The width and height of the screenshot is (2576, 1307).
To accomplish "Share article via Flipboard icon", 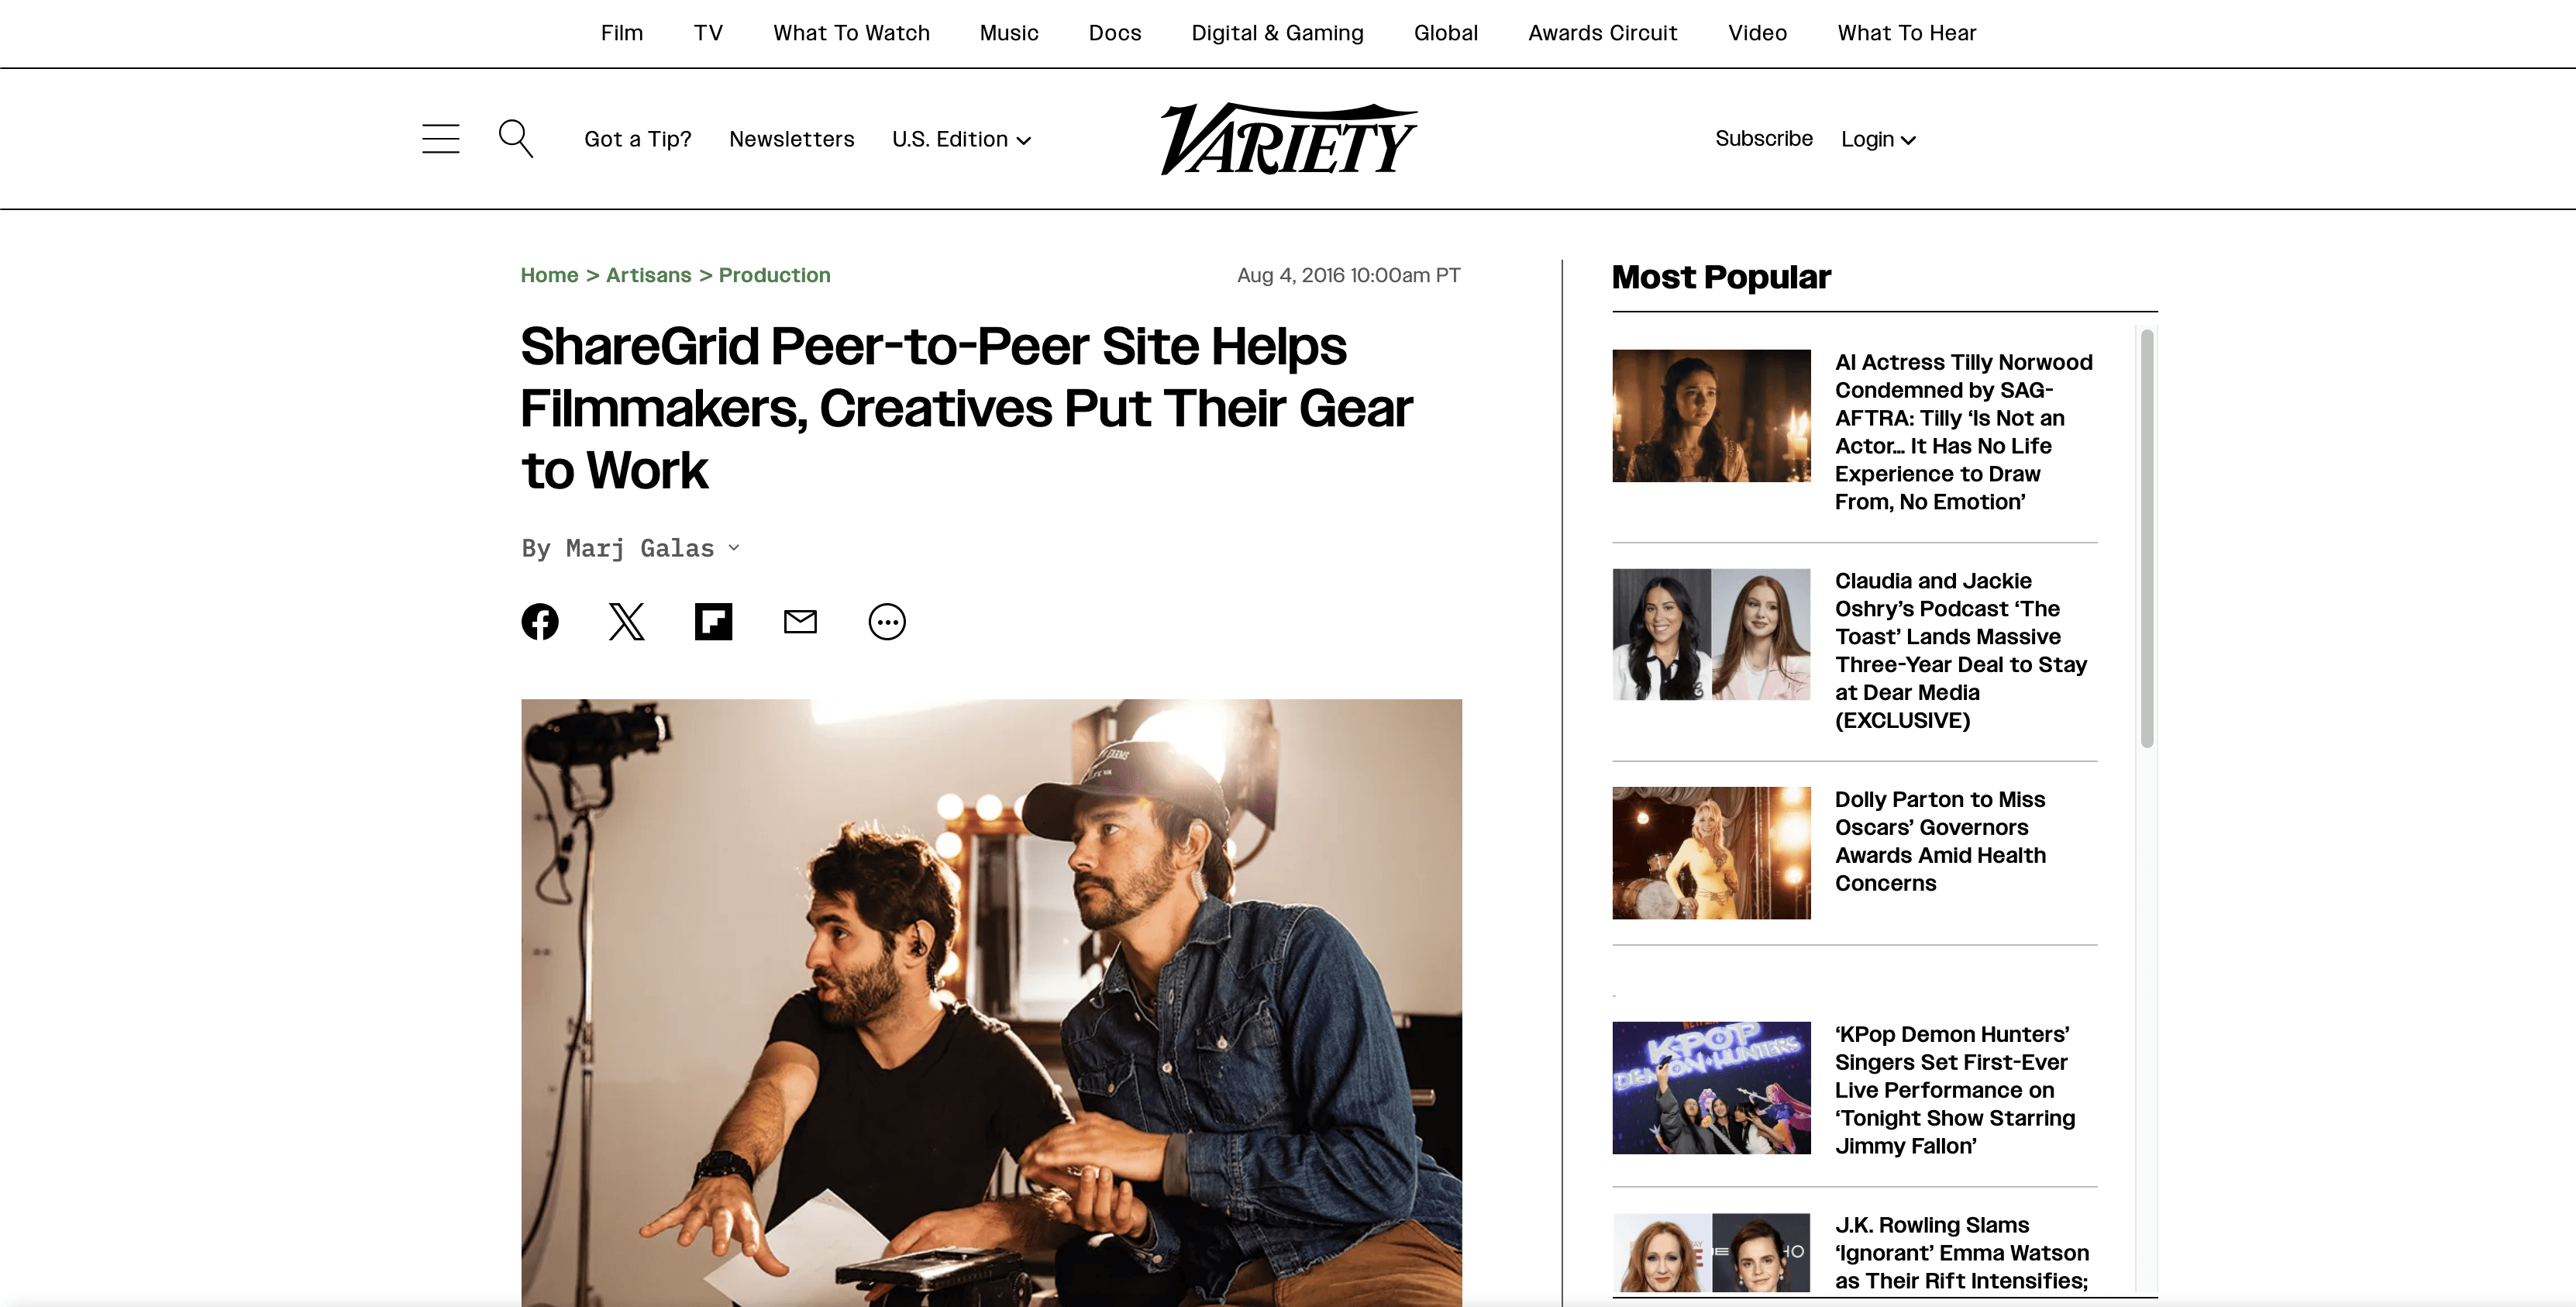I will pos(713,622).
